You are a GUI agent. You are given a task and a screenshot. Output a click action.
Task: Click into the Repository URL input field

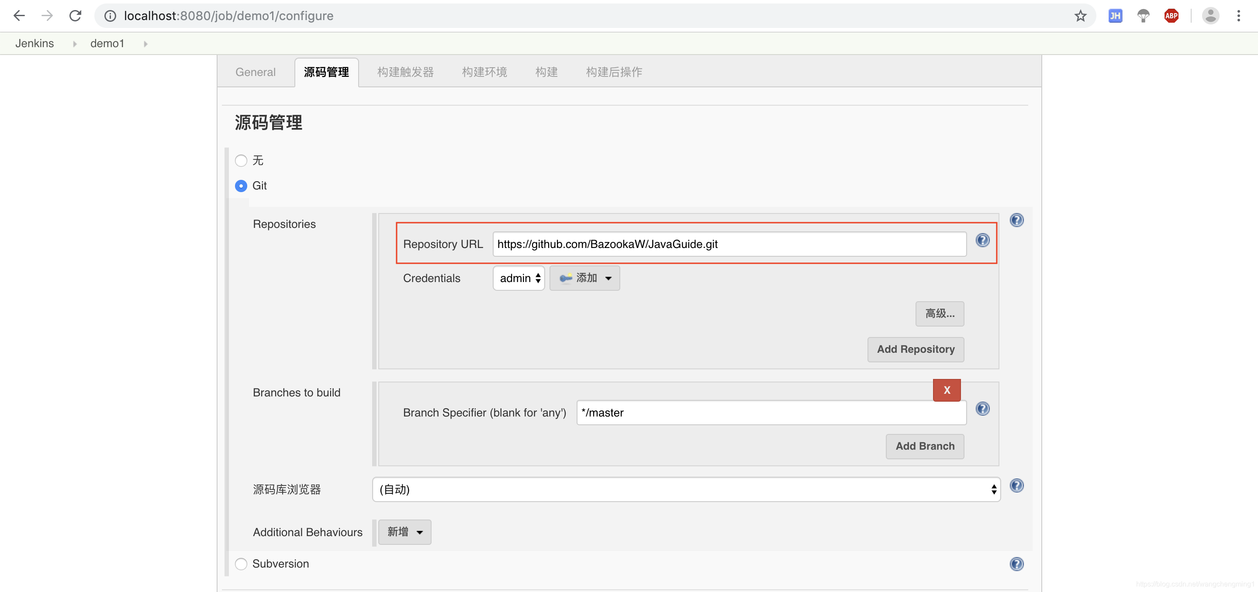729,244
